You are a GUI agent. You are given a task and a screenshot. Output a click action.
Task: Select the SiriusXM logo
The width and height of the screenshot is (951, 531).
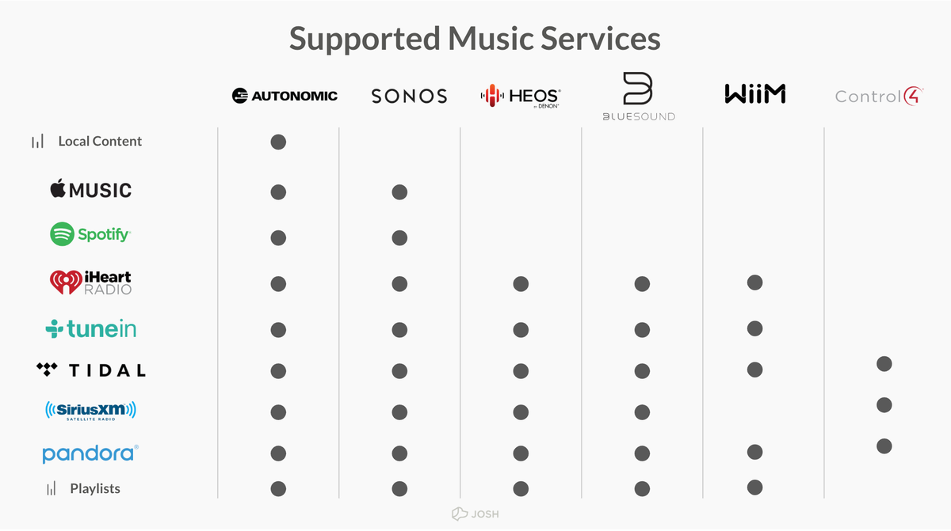[x=90, y=411]
